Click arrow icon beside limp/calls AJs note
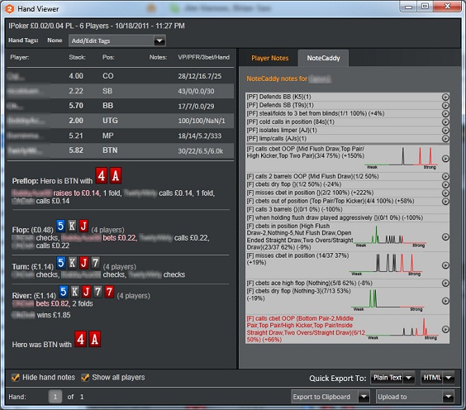This screenshot has width=466, height=410. 445,139
